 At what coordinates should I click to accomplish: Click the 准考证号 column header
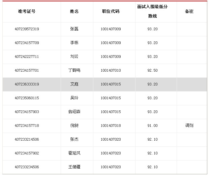(27, 11)
